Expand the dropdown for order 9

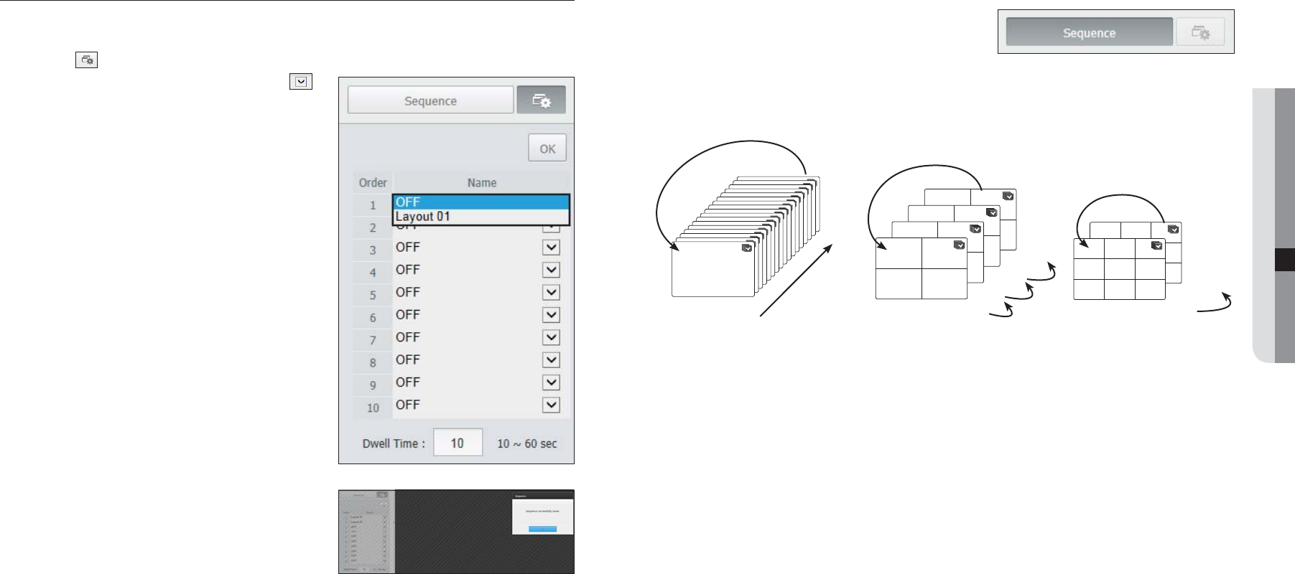551,382
